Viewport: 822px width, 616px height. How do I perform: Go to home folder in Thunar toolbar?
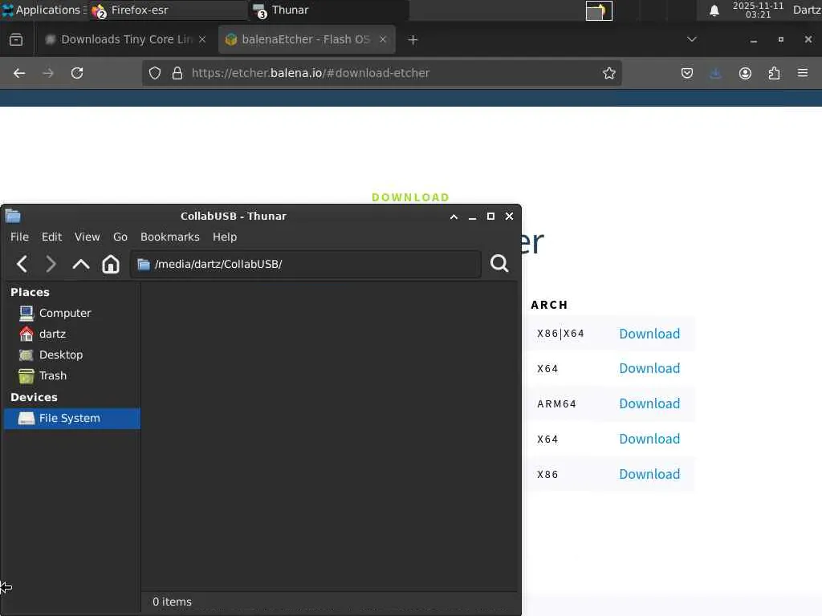[111, 264]
